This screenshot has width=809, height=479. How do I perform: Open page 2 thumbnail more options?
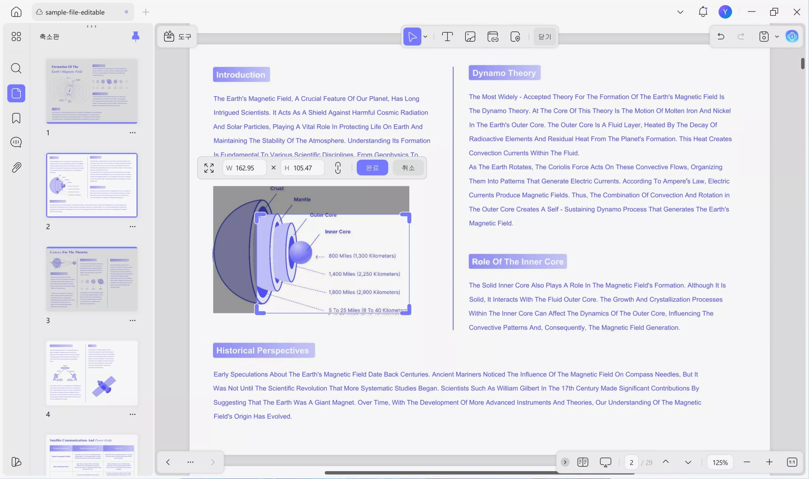tap(132, 227)
